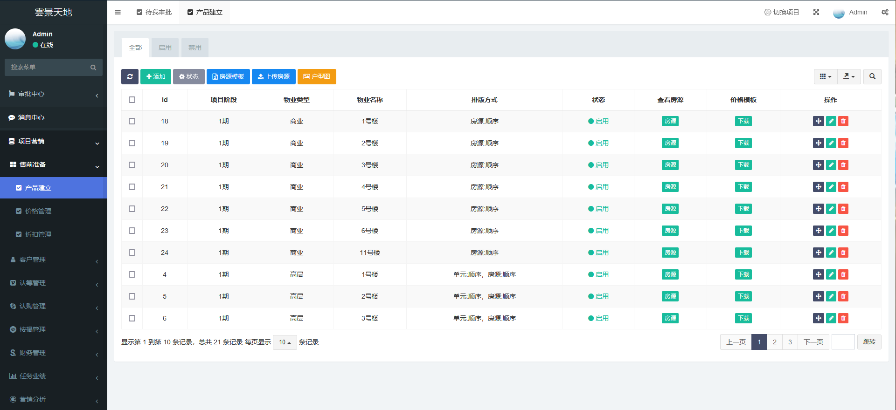Expand the 财务管理 sidebar menu
Image resolution: width=896 pixels, height=410 pixels.
point(54,353)
